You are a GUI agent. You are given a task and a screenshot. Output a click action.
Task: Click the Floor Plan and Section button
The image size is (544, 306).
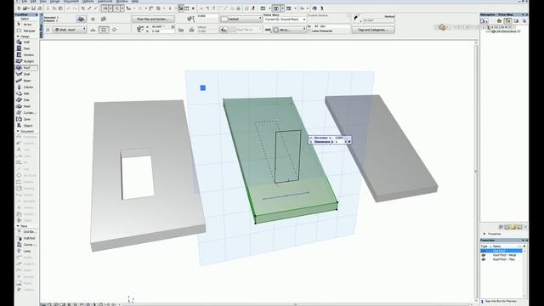(153, 19)
